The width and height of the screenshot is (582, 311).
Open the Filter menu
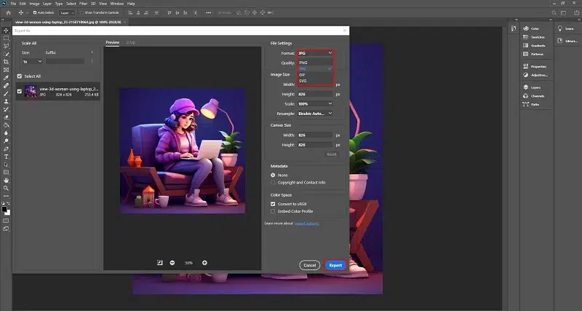point(83,4)
